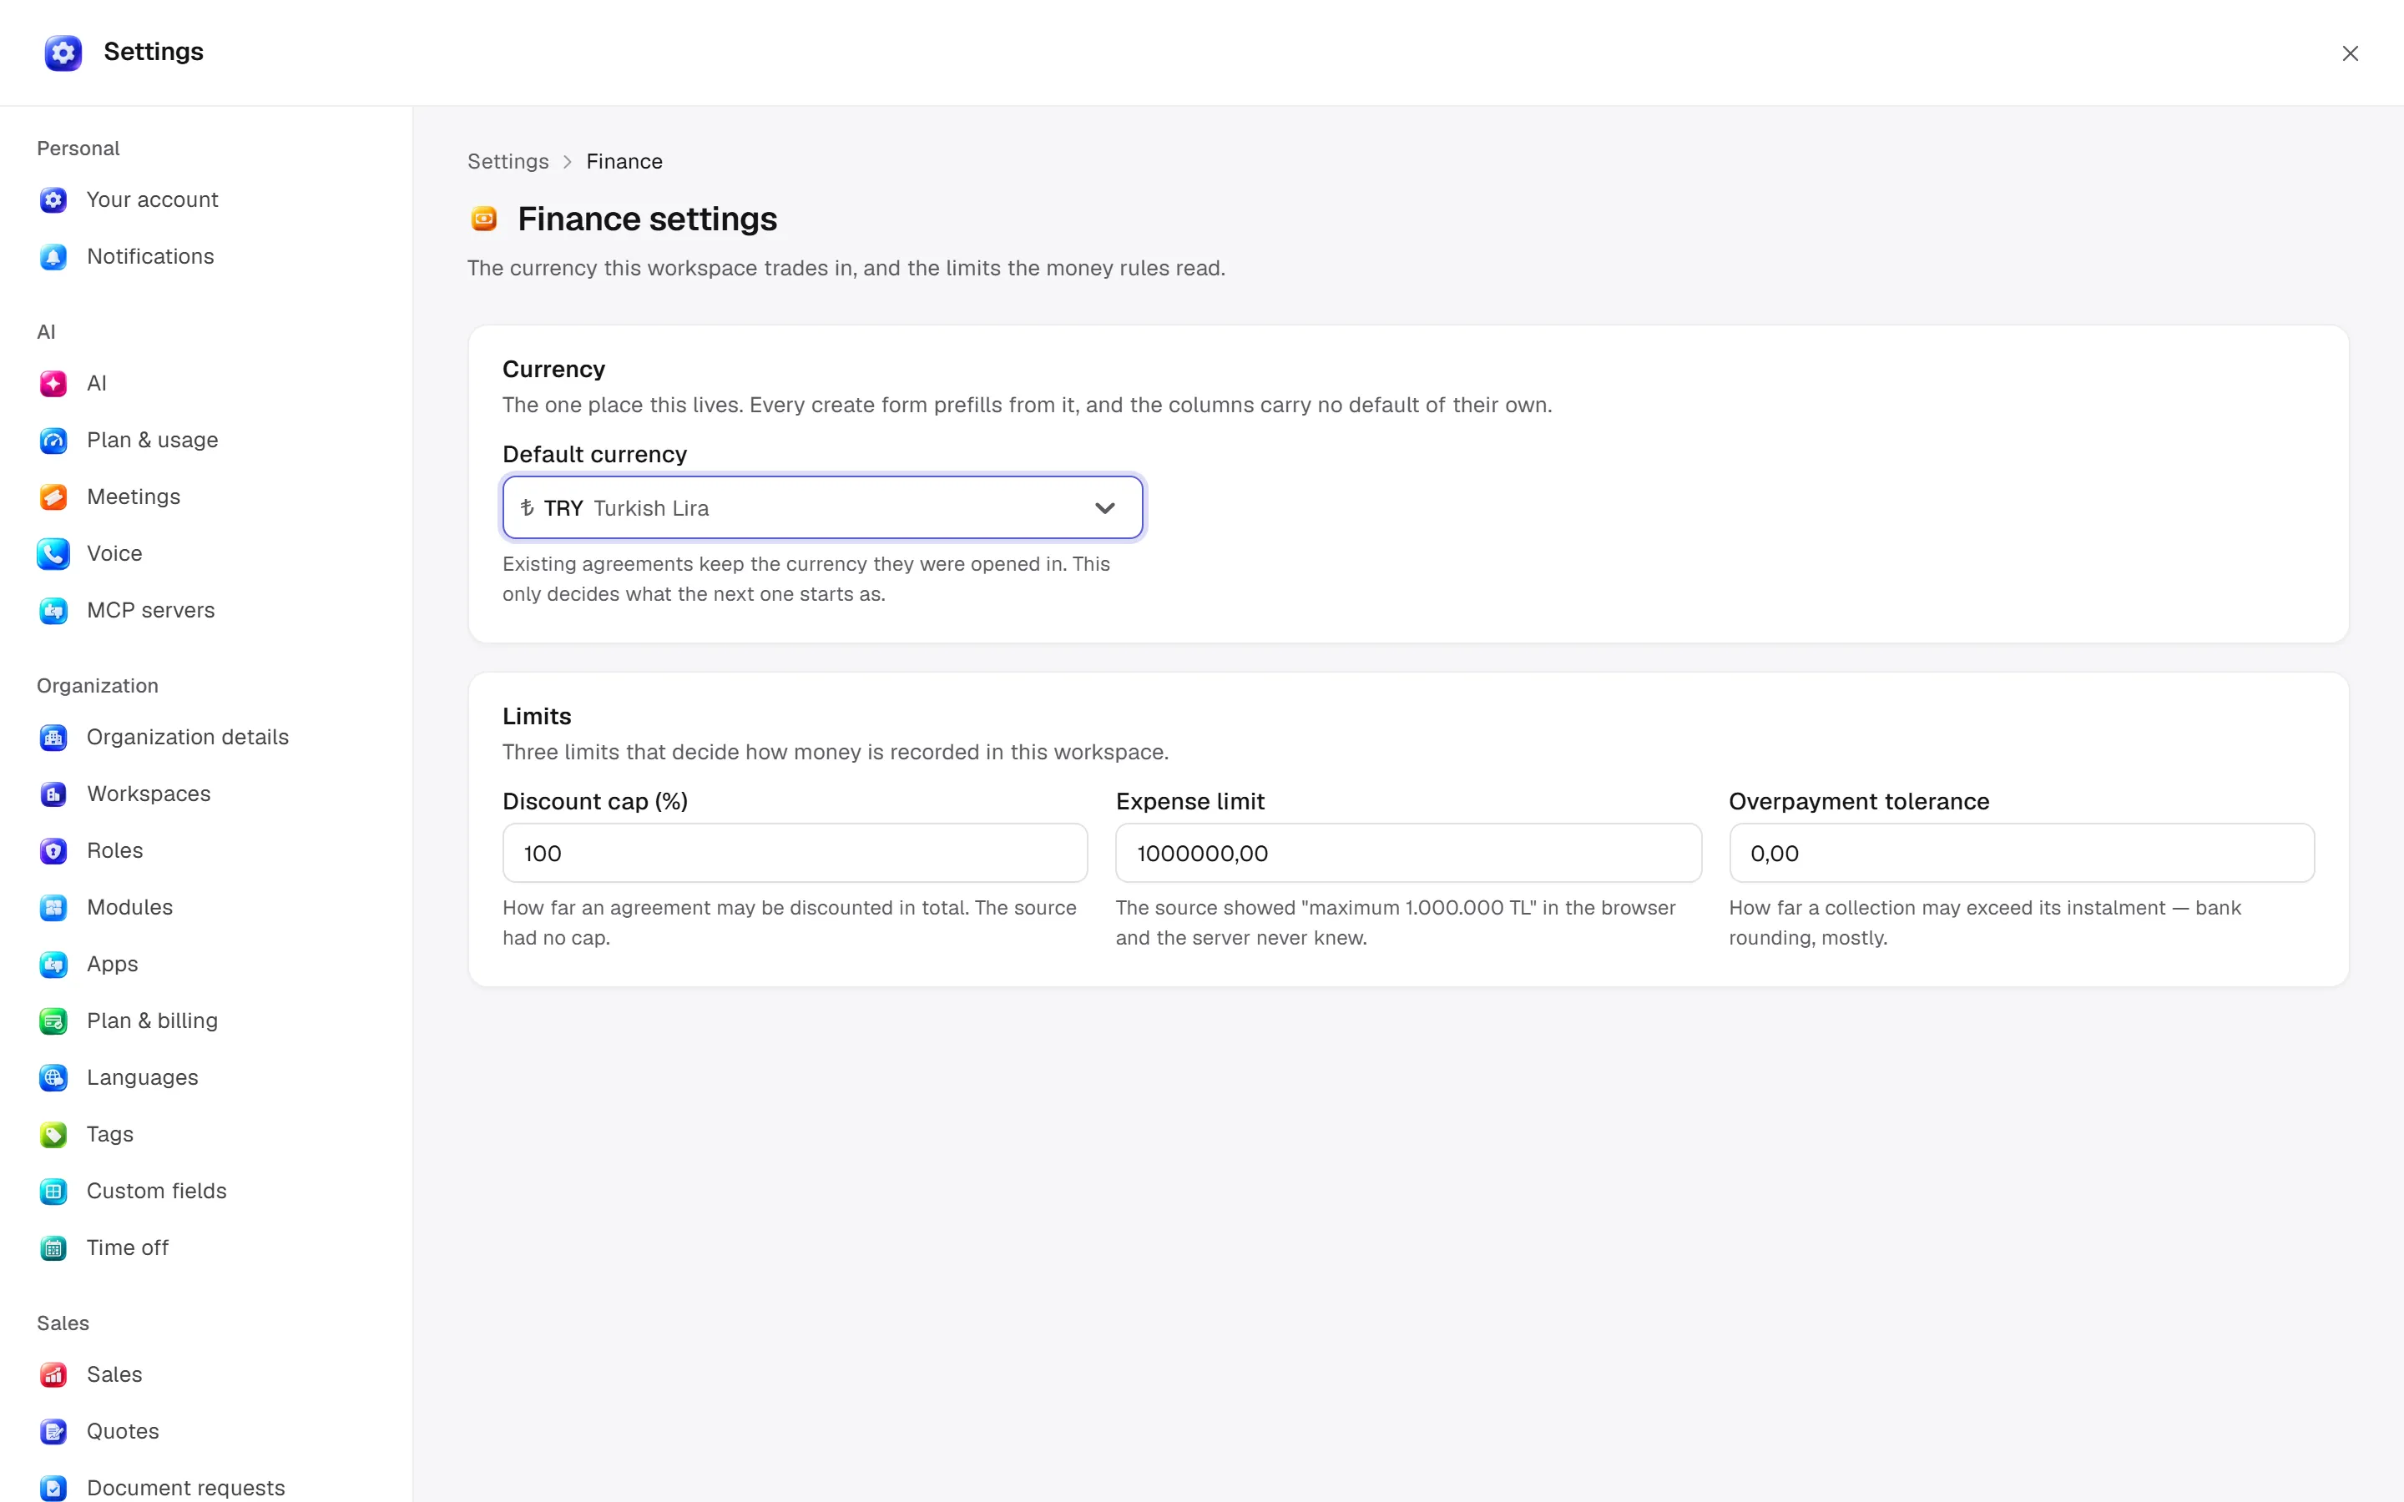Open Document requests in sidebar
This screenshot has width=2404, height=1502.
tap(207, 1487)
